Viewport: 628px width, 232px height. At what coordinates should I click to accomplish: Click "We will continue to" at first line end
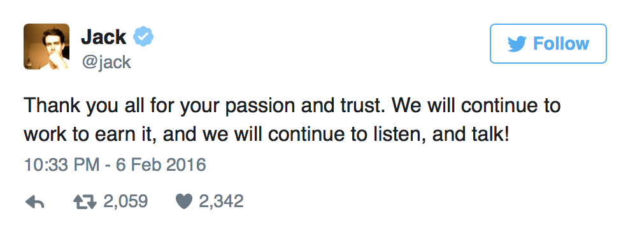(x=476, y=106)
